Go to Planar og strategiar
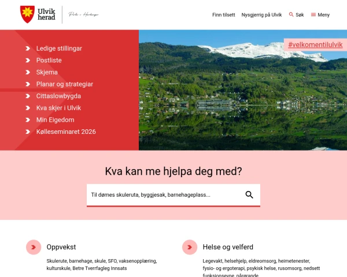Image resolution: width=347 pixels, height=277 pixels. point(65,84)
